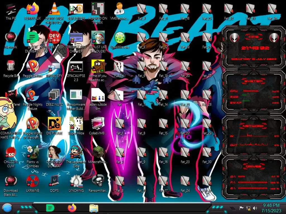The height and width of the screenshot is (214, 286).
Task: Launch HOOKED ON XONIX game icon
Action: (98, 9)
